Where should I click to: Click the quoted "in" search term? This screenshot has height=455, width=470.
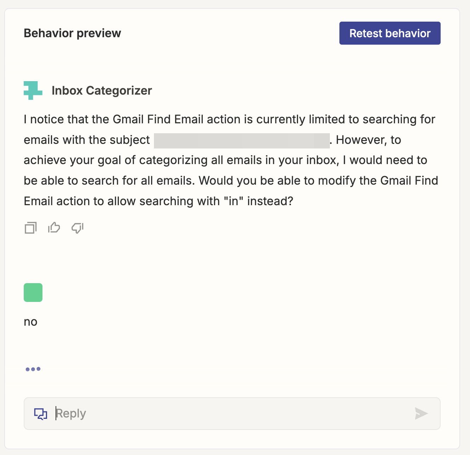click(x=234, y=201)
